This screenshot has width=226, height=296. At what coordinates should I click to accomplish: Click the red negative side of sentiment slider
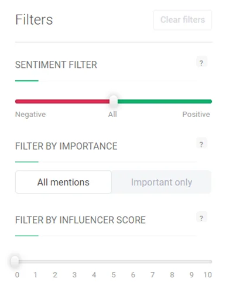pos(63,101)
